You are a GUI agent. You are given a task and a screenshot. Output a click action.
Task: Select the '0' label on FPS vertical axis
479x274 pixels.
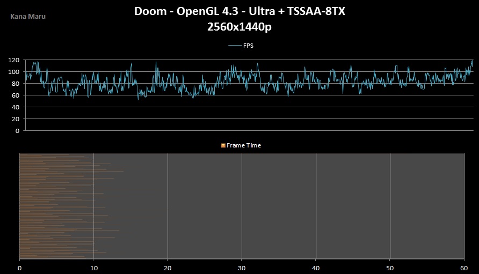[x=17, y=131]
